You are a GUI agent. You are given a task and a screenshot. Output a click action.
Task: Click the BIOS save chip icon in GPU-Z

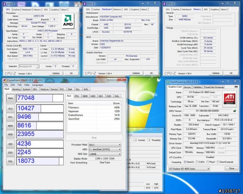[235, 111]
